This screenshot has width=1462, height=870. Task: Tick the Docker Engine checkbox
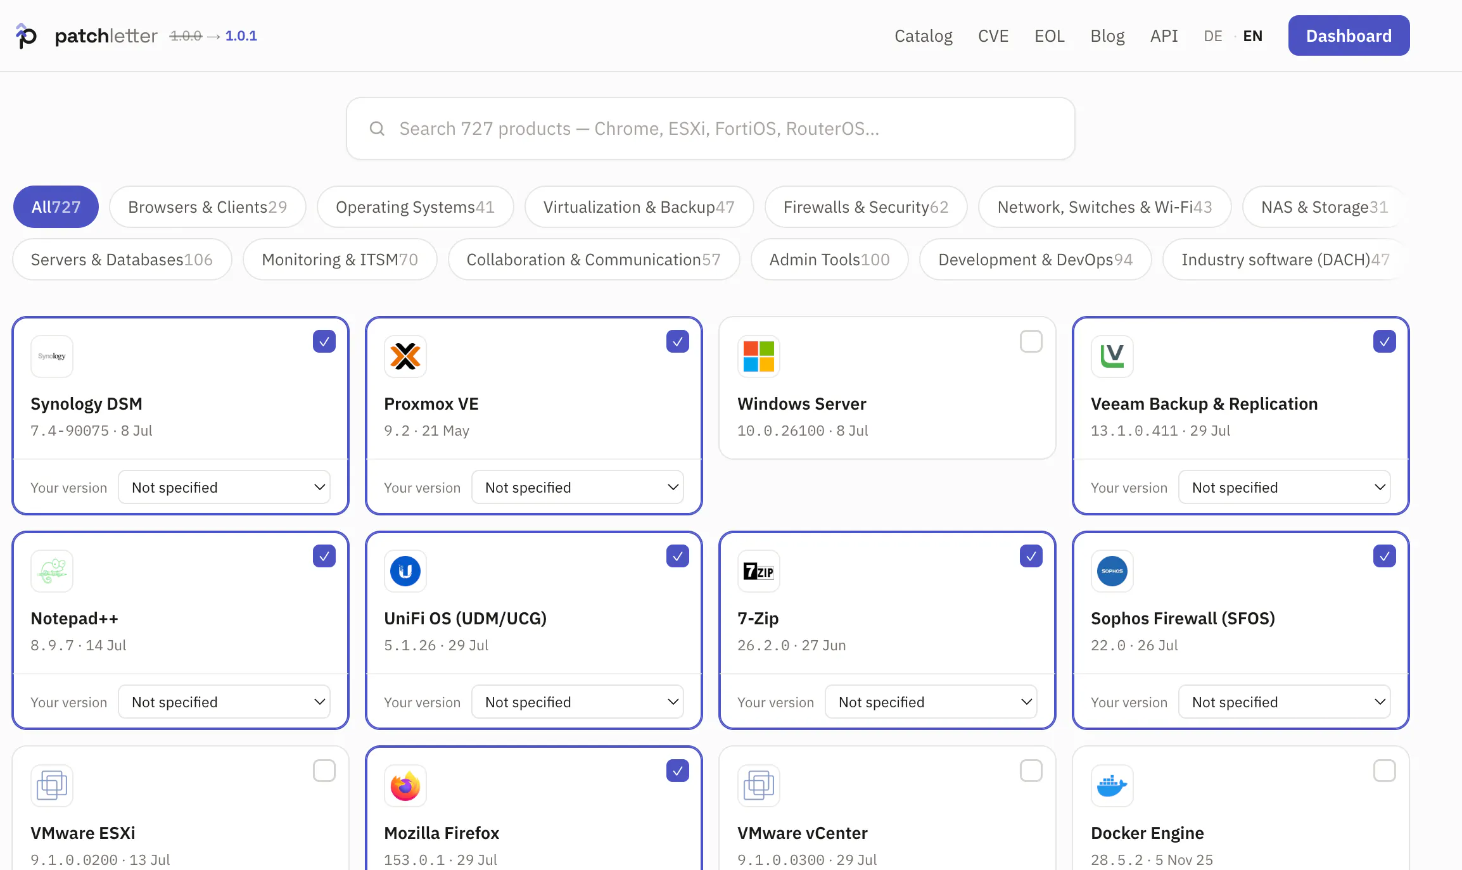point(1385,771)
